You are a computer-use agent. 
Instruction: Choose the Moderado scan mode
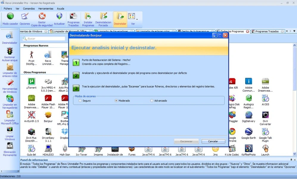[x=122, y=101]
